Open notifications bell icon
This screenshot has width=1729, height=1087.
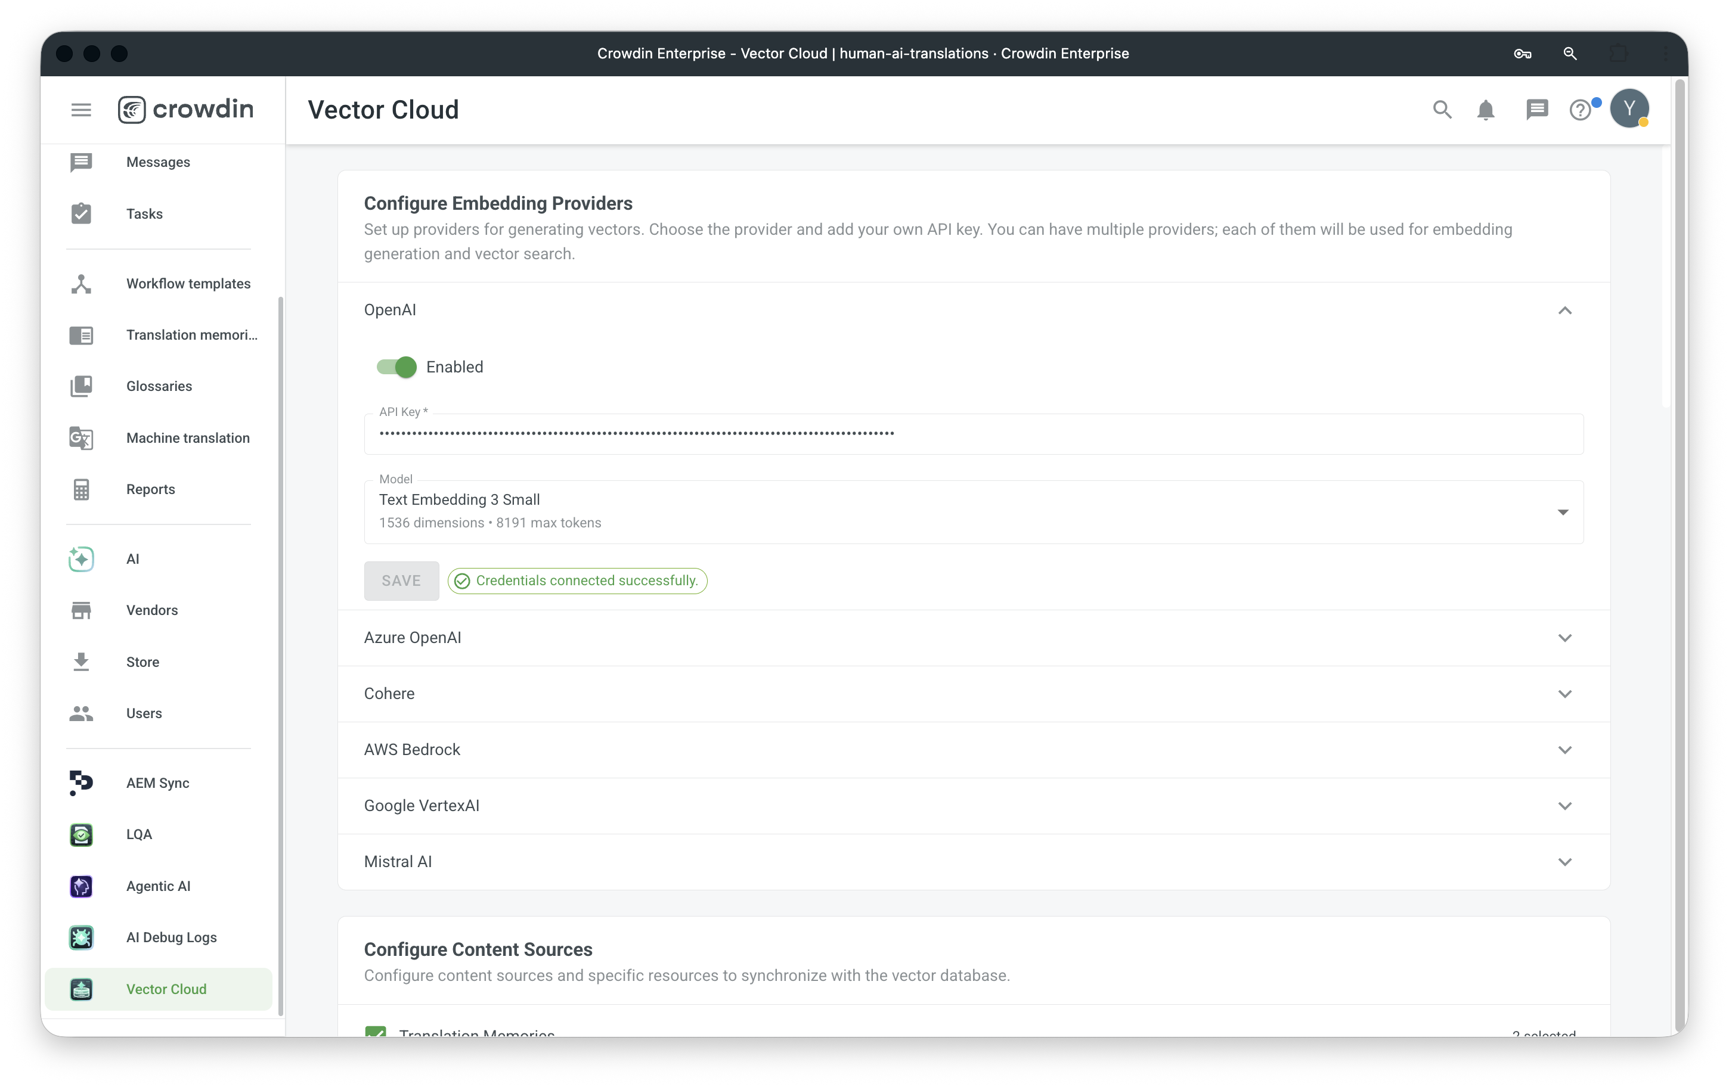[1486, 110]
